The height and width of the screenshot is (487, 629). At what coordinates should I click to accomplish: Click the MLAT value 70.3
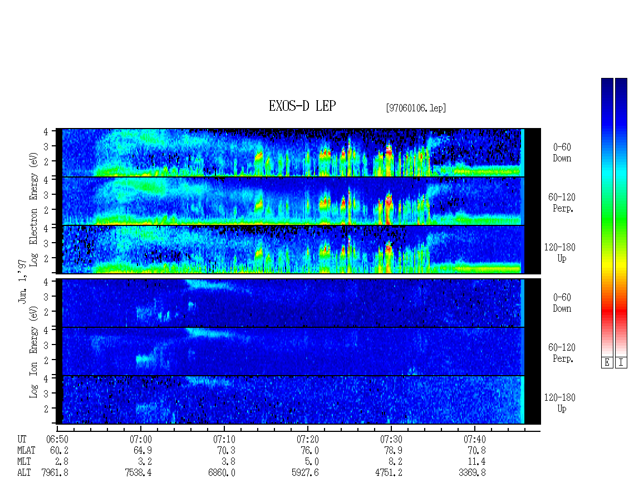pos(226,450)
